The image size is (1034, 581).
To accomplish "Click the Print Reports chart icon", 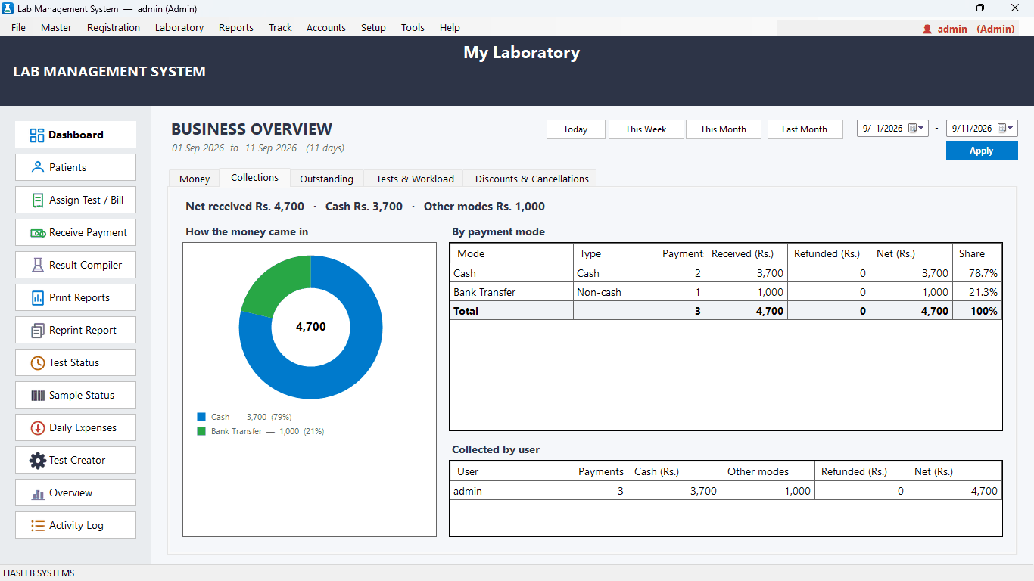I will [x=37, y=297].
